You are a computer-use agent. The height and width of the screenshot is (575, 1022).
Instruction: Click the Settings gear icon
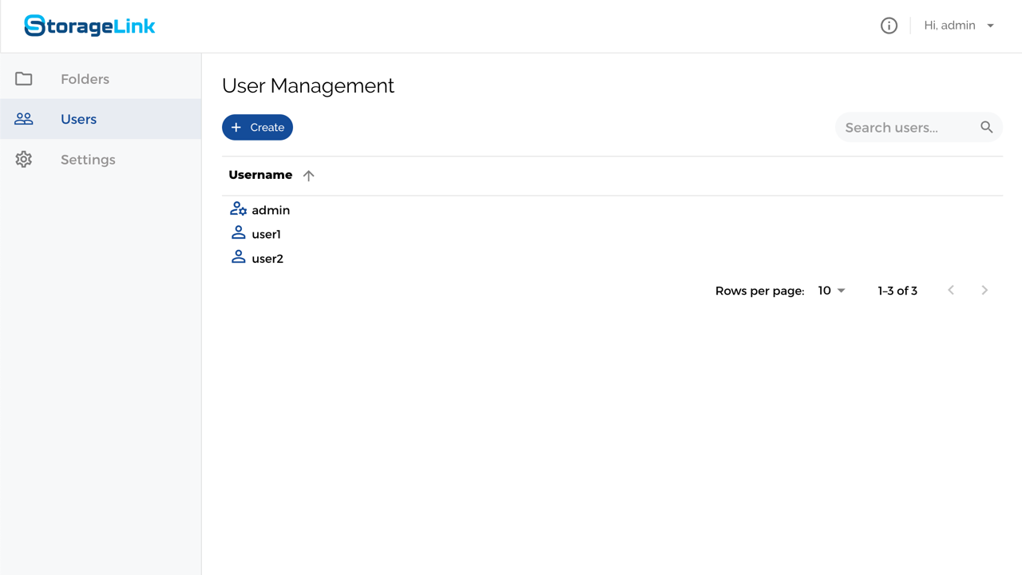(x=24, y=160)
